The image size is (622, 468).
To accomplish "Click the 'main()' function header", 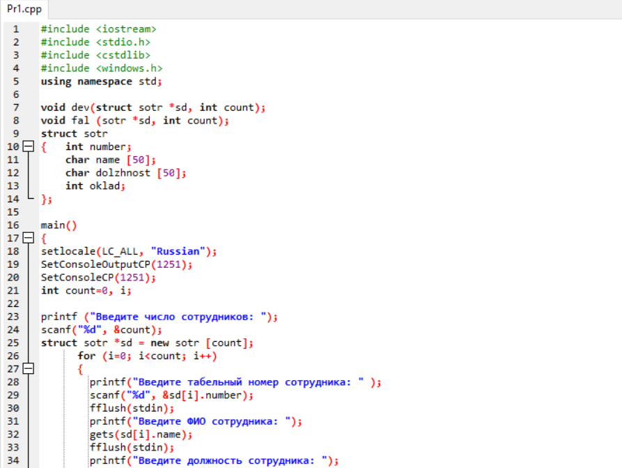I will coord(59,225).
